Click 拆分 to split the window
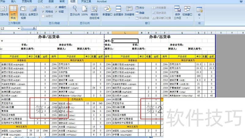This screenshot has height=138, width=245. pyautogui.click(x=140, y=8)
